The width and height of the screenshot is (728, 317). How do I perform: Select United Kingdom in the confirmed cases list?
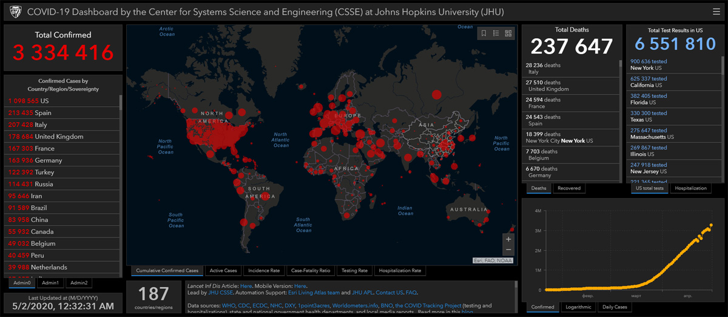point(62,137)
